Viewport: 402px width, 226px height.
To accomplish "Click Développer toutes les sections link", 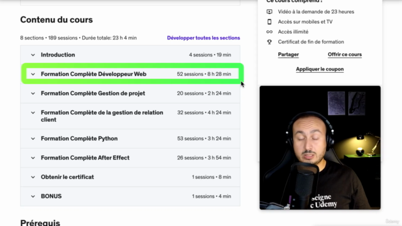I will [x=204, y=38].
